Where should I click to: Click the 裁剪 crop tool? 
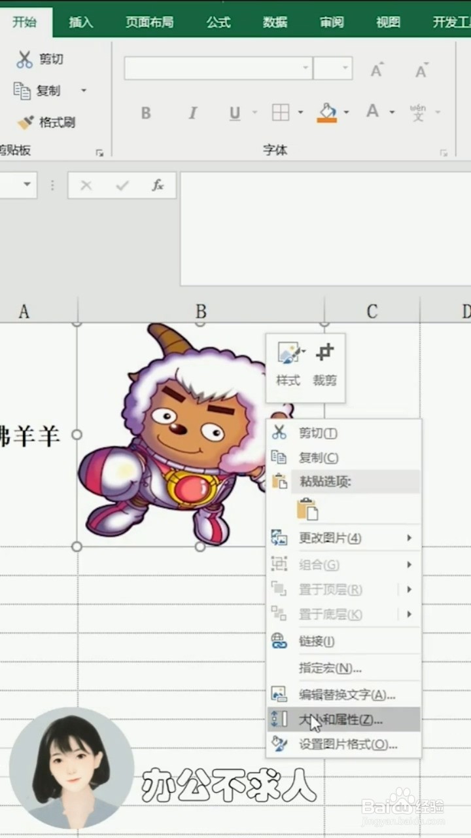pyautogui.click(x=324, y=365)
